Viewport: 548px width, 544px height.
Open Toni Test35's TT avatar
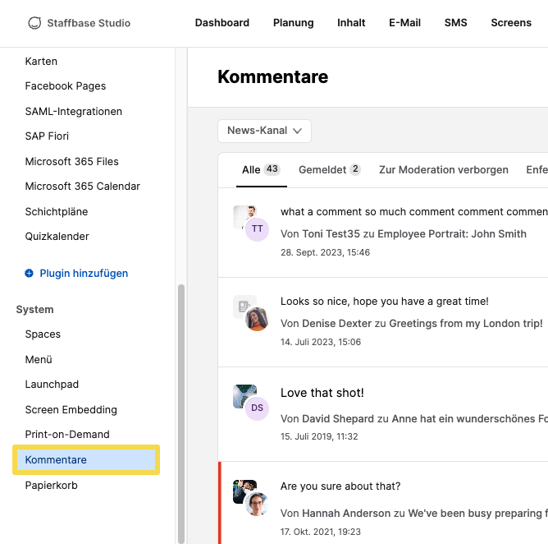click(257, 229)
